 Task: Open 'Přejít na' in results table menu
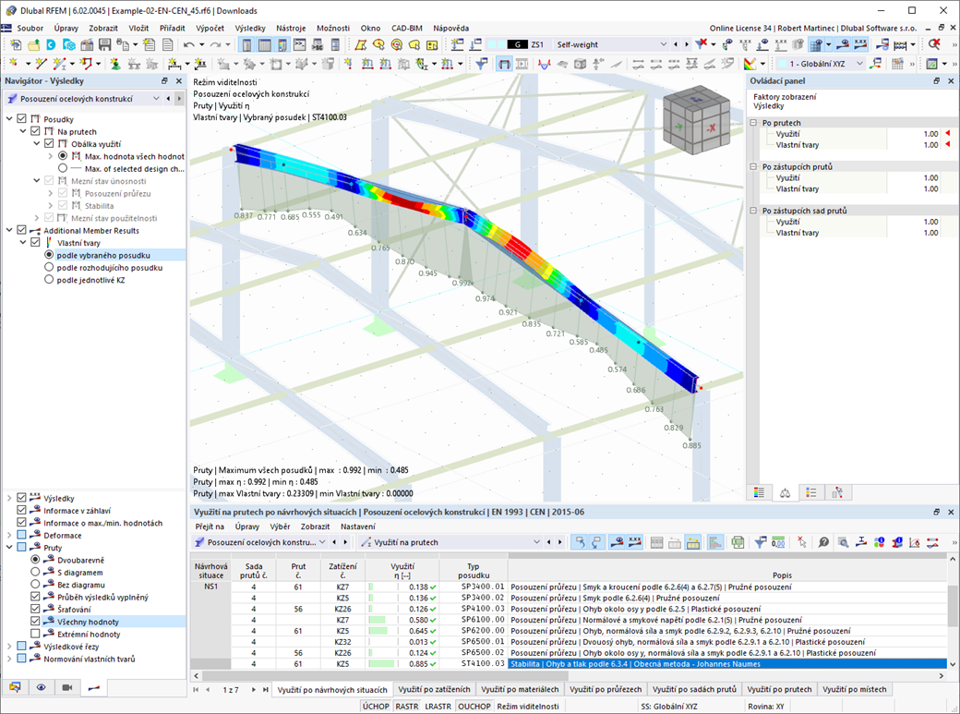(210, 526)
